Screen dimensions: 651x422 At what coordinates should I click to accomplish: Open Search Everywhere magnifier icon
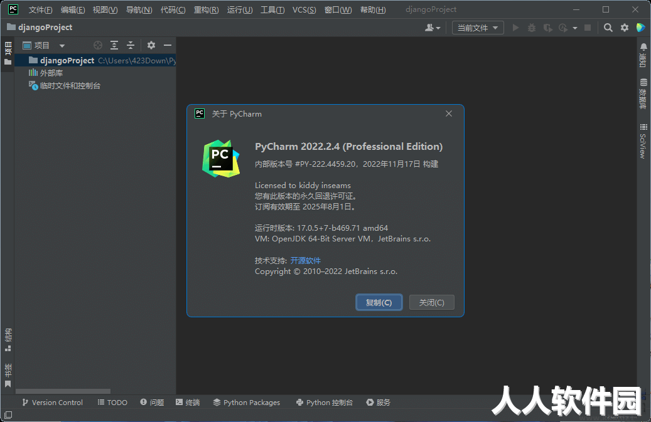[608, 28]
